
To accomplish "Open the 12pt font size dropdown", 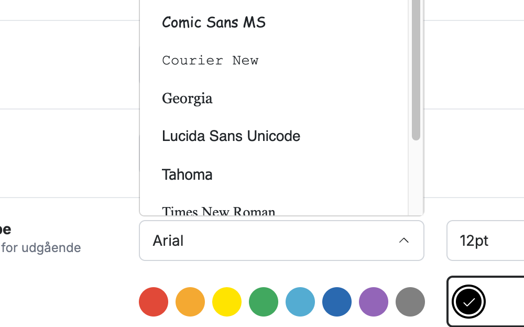I will pyautogui.click(x=485, y=241).
